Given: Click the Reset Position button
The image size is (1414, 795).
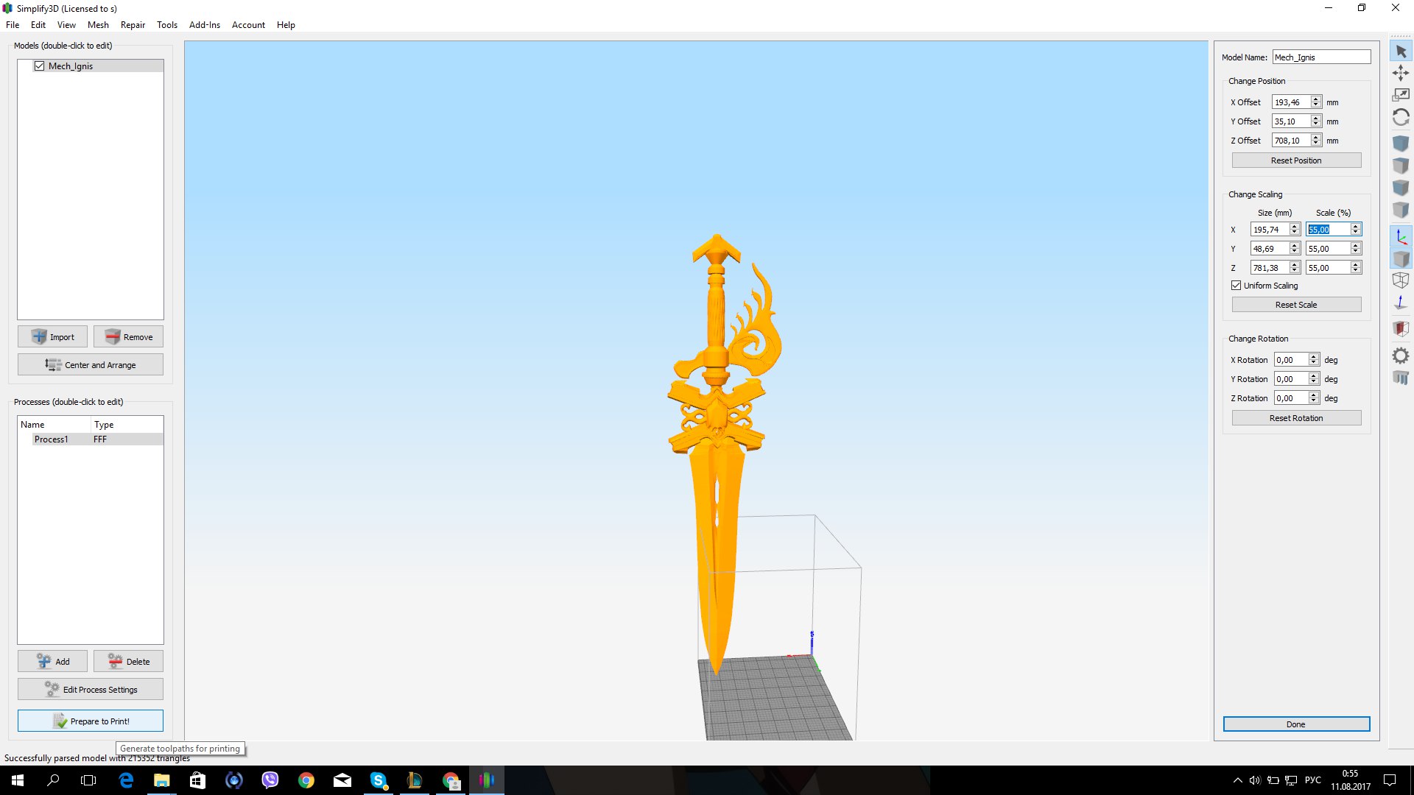Looking at the screenshot, I should [x=1296, y=160].
